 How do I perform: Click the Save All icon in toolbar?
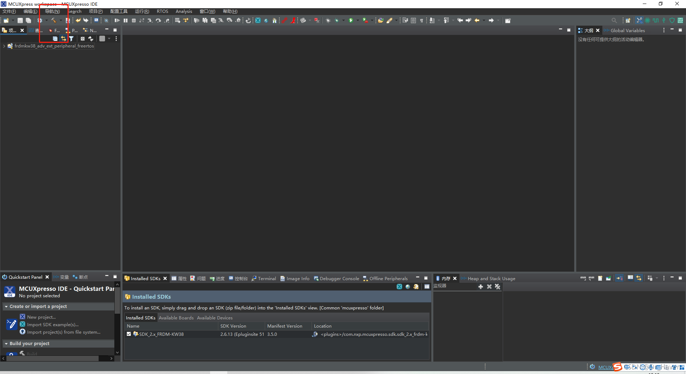28,20
